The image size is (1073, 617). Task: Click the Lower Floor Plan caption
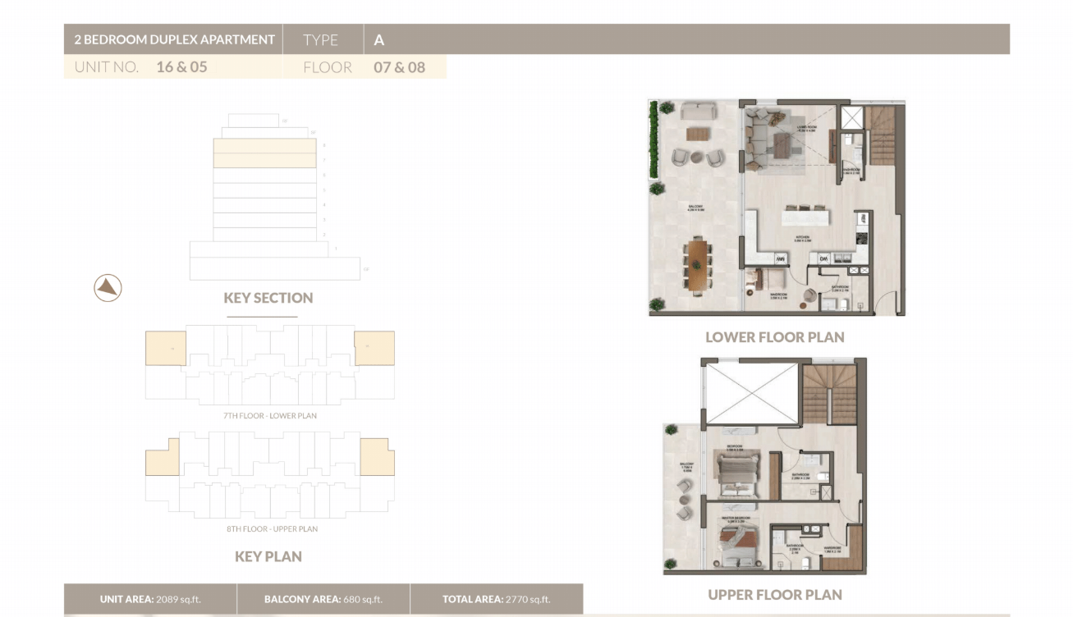774,336
